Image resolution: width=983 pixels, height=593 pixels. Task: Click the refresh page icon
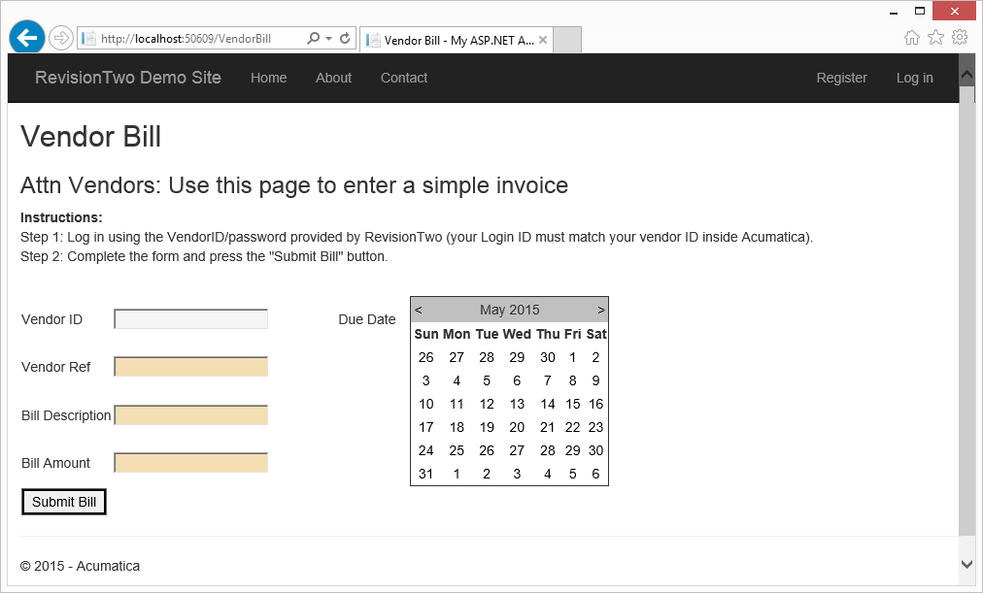(x=345, y=38)
